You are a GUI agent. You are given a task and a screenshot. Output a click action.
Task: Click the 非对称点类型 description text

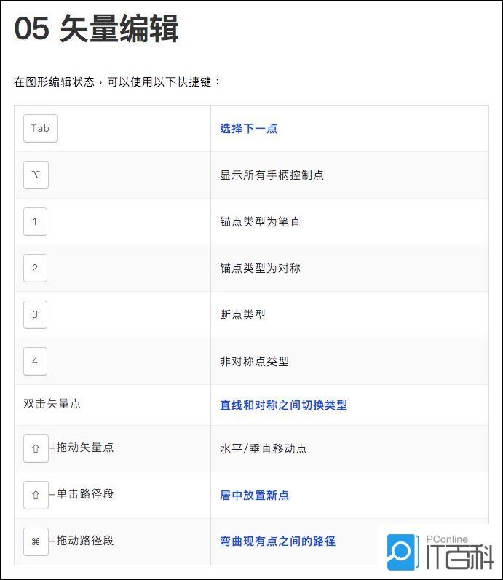(x=255, y=362)
